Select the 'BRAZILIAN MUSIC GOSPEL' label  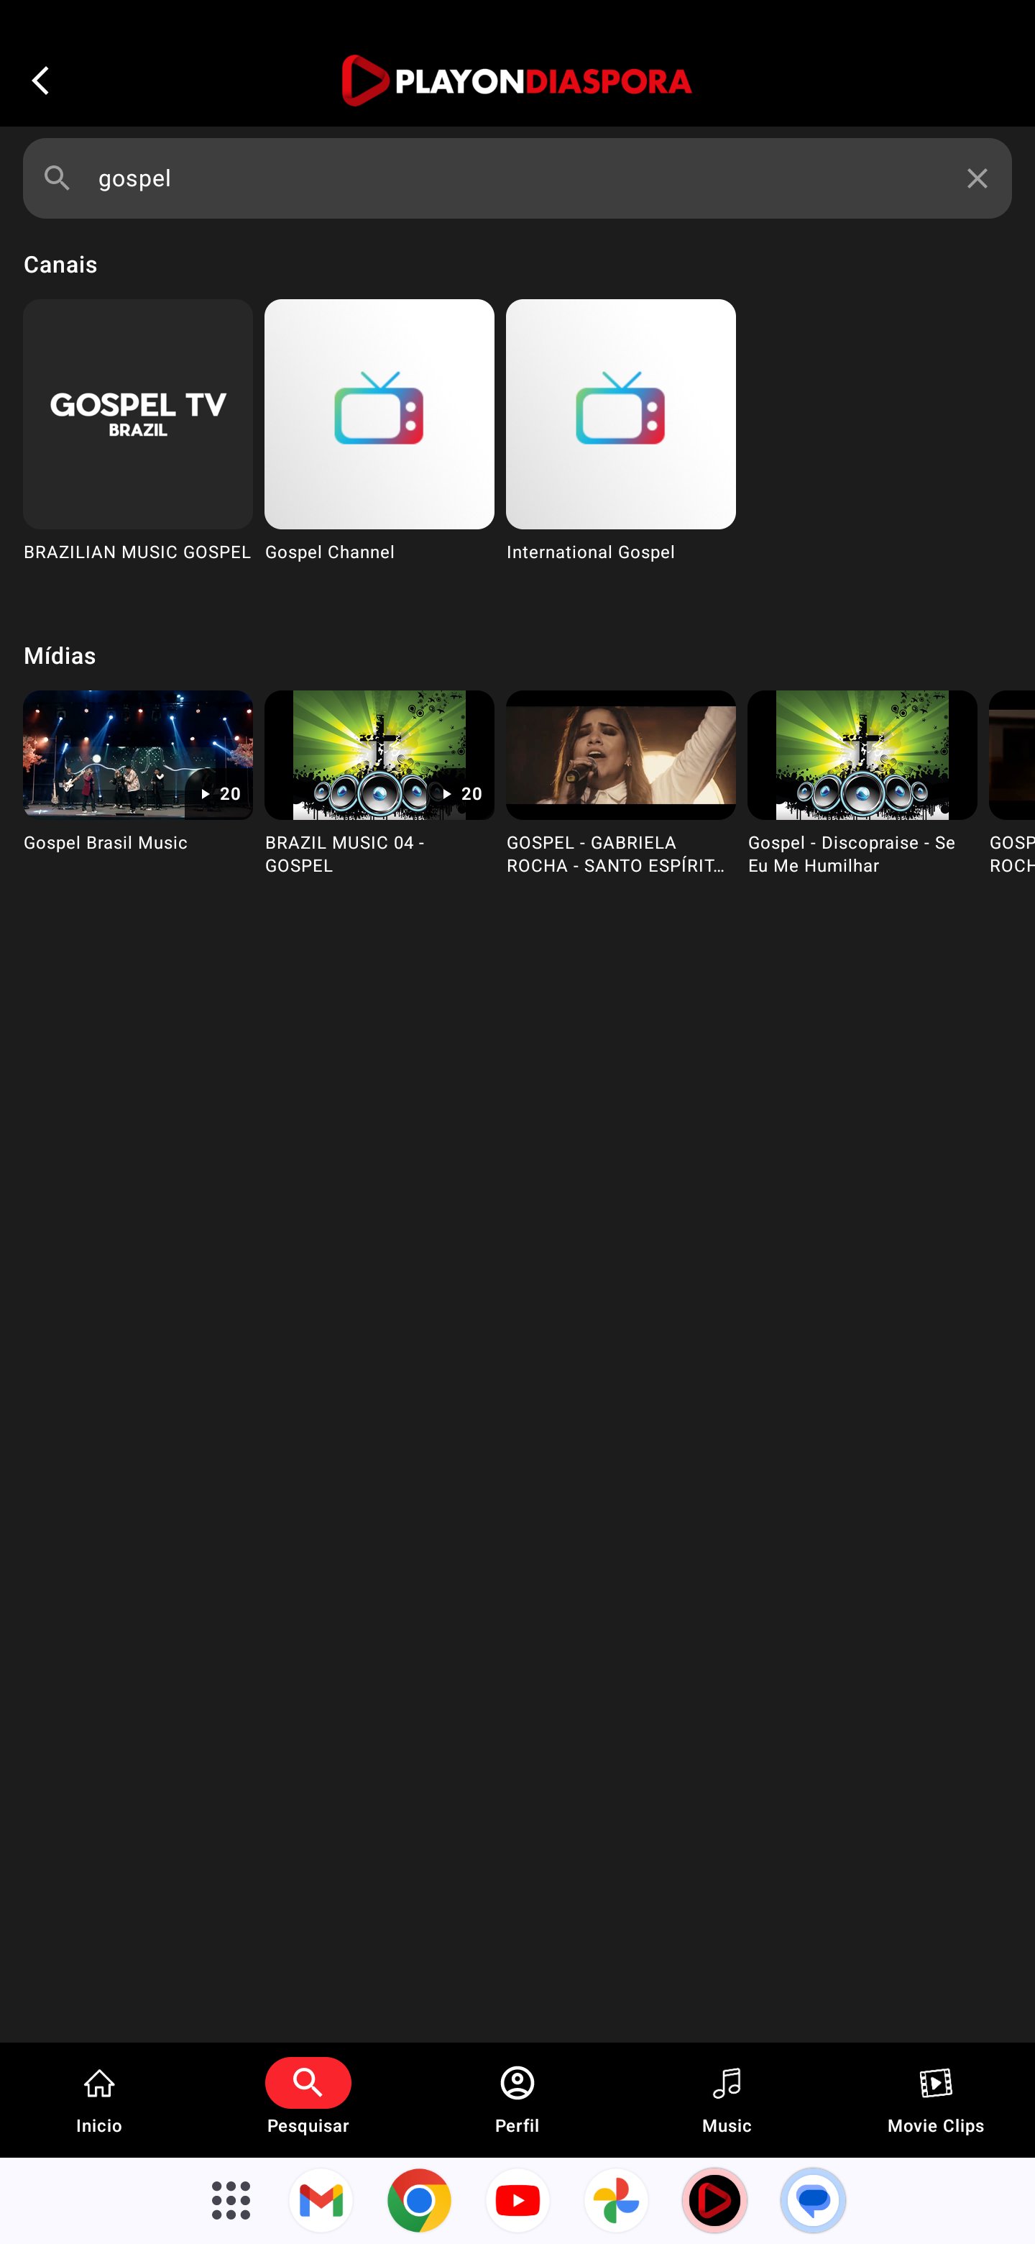[x=137, y=552]
